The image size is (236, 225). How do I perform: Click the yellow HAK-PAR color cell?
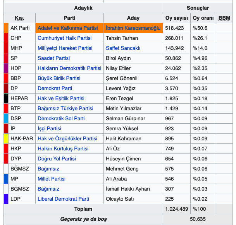[x=6, y=139]
